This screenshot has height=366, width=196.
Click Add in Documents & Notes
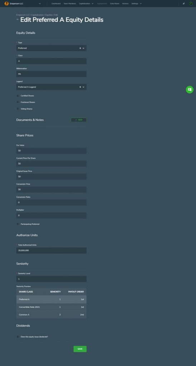click(x=79, y=120)
